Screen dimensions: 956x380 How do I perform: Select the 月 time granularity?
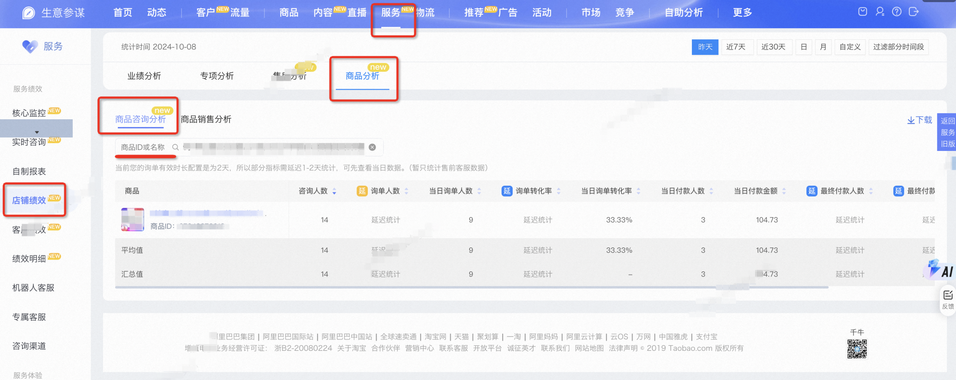(x=823, y=47)
